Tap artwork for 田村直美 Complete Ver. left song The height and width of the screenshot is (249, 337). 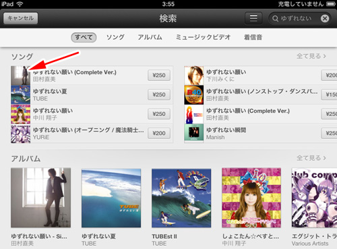(20, 76)
